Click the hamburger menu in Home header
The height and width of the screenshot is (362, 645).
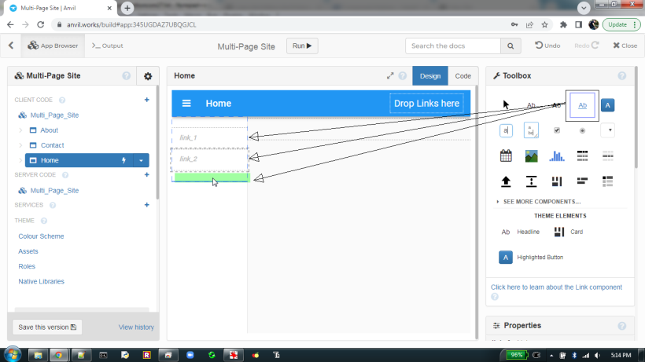pos(186,104)
